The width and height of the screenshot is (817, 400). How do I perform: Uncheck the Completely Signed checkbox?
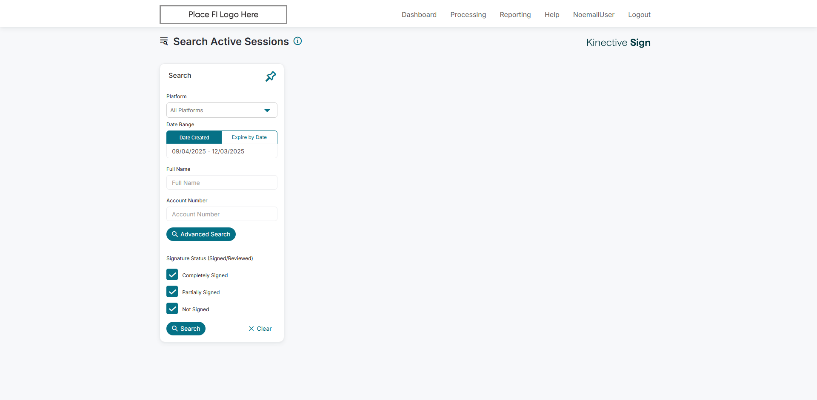(x=172, y=275)
